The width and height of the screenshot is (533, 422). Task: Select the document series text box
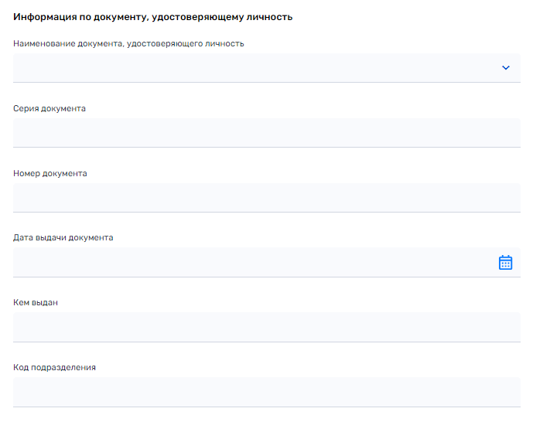click(x=267, y=133)
